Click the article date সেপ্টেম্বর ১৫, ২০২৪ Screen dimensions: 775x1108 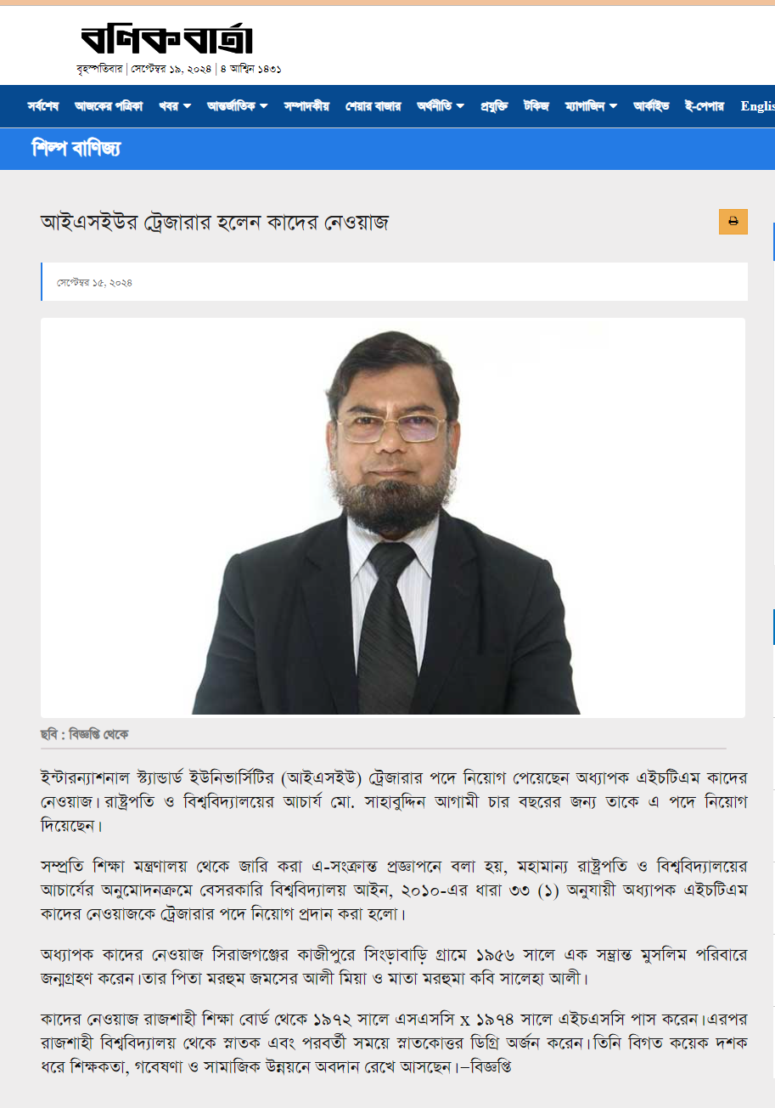coord(94,282)
